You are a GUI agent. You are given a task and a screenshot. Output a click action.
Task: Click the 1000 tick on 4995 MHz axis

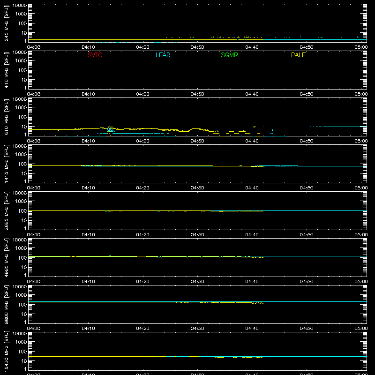point(21,248)
